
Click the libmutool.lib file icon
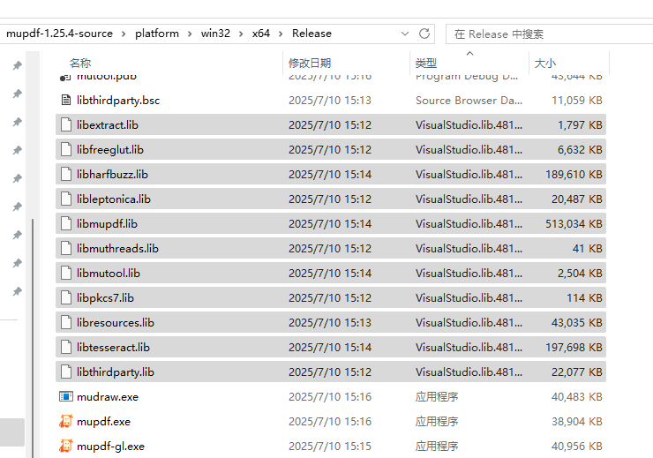(66, 274)
